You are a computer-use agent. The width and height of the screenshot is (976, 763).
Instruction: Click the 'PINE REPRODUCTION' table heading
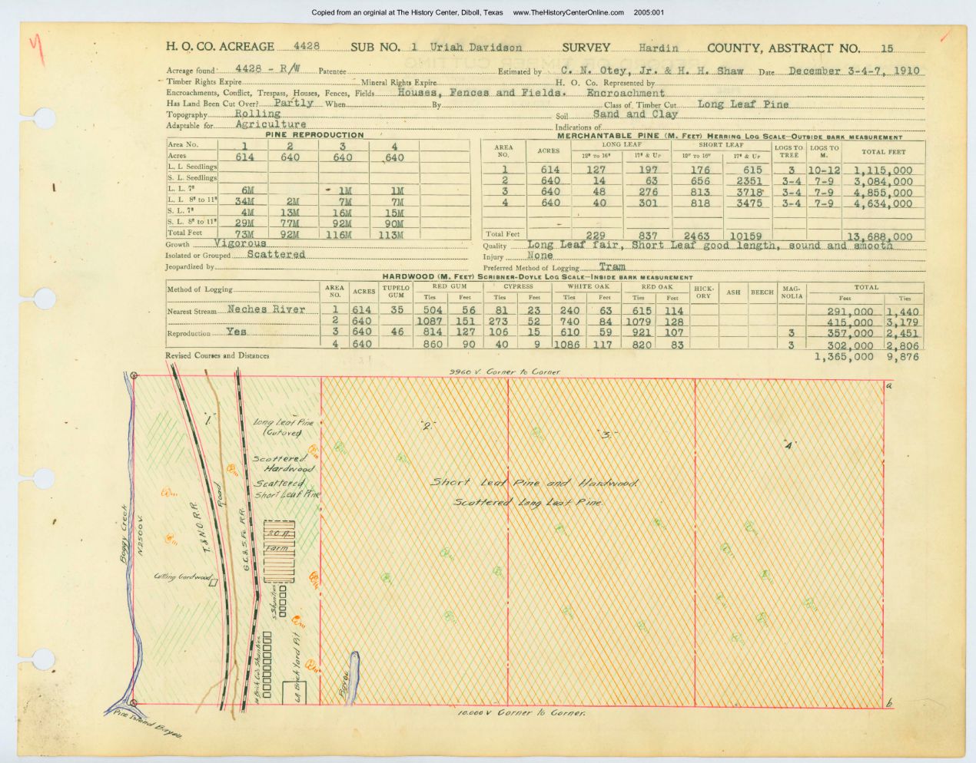coord(314,135)
